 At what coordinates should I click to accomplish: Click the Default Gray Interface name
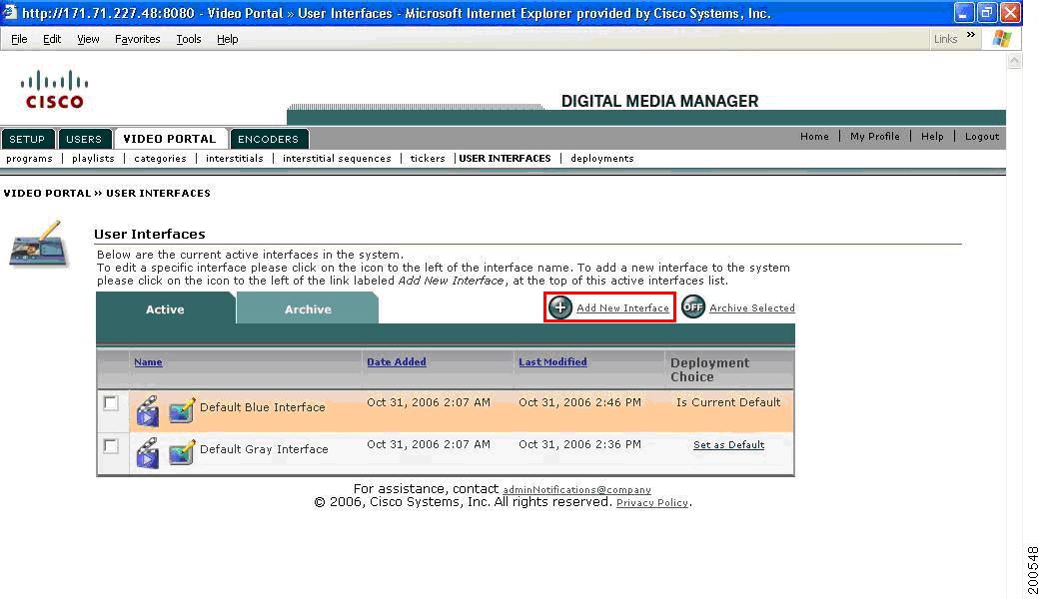coord(264,449)
